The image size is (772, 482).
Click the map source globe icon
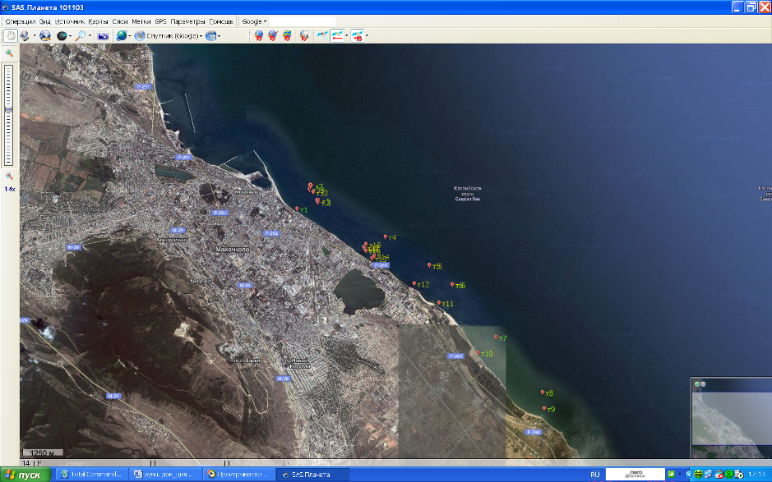[121, 35]
